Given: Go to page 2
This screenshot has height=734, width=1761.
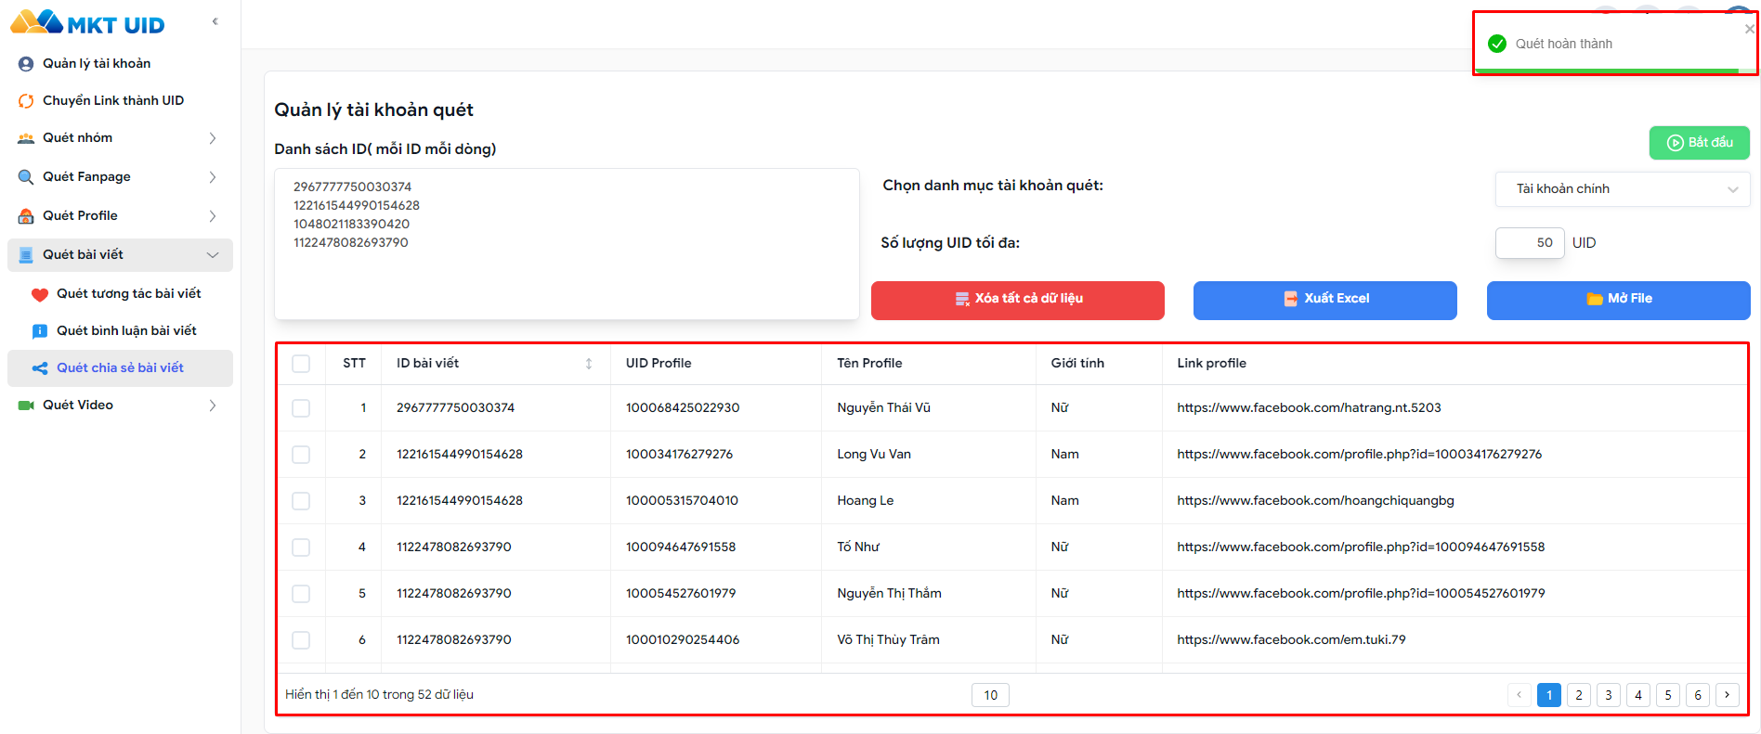Looking at the screenshot, I should [1579, 695].
